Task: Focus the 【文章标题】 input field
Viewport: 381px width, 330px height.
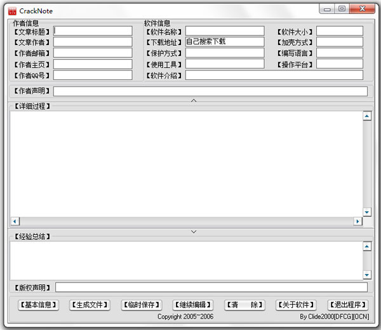Action: pos(93,31)
